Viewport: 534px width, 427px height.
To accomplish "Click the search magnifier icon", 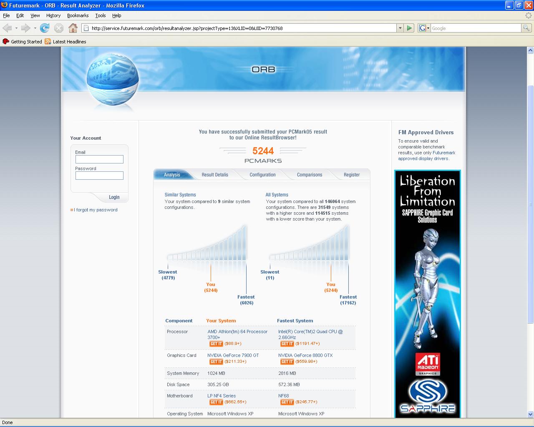I will tap(526, 28).
